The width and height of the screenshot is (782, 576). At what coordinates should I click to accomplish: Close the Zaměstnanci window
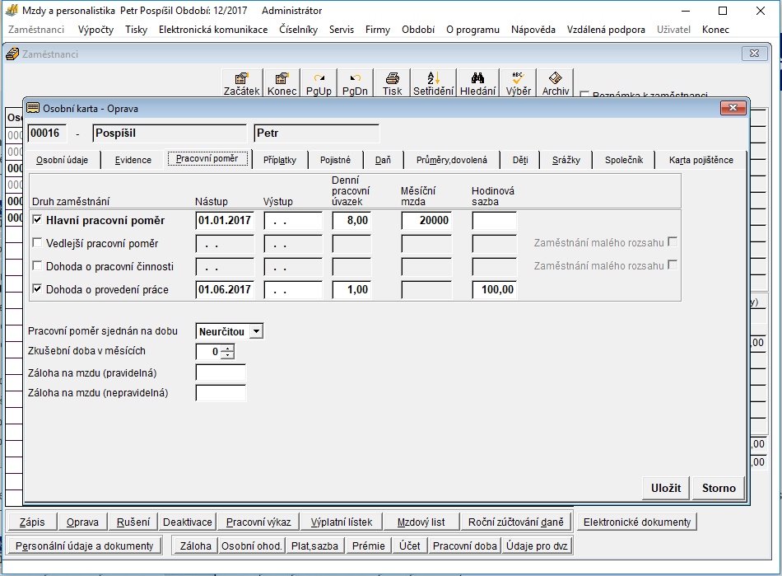pyautogui.click(x=755, y=54)
